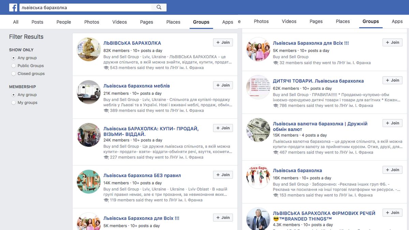Select the 'Closed groups' radio option

(14, 73)
